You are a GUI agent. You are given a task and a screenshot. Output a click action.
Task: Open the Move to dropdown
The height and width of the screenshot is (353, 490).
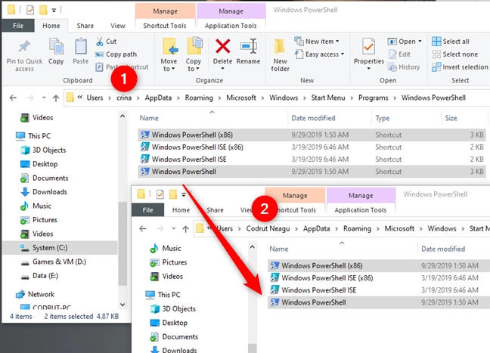[x=169, y=65]
